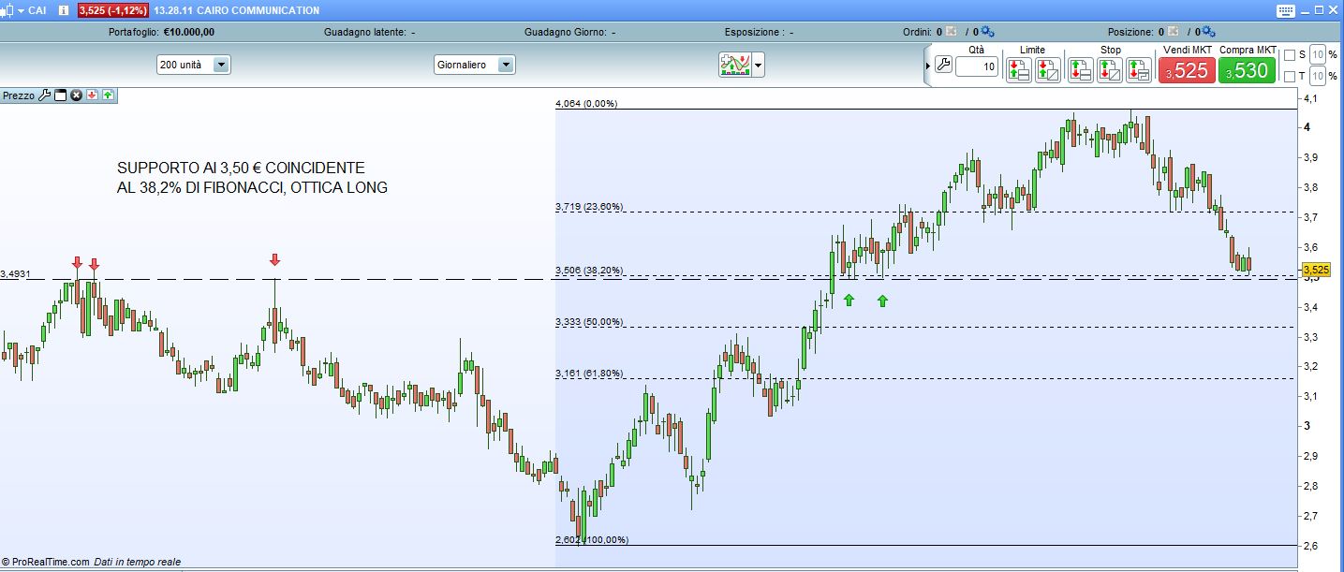Open the 200 unità dropdown
This screenshot has width=1344, height=572.
[x=221, y=65]
